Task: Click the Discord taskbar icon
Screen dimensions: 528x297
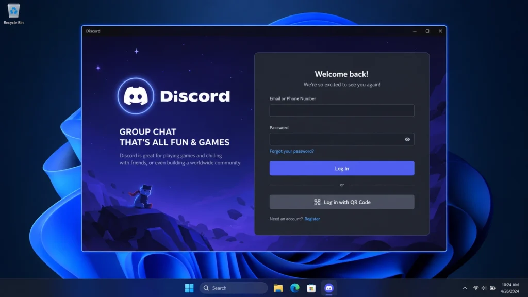Action: [328, 288]
